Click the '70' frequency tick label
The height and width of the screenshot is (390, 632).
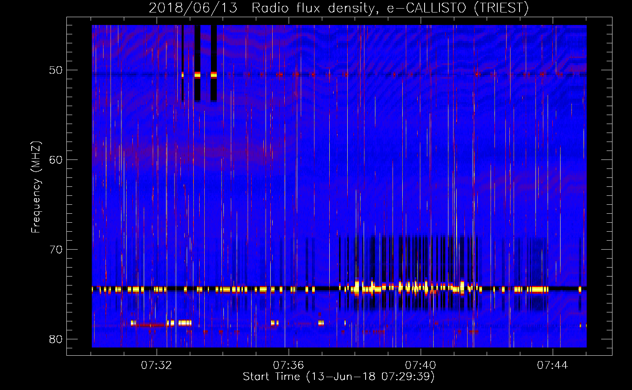click(56, 250)
